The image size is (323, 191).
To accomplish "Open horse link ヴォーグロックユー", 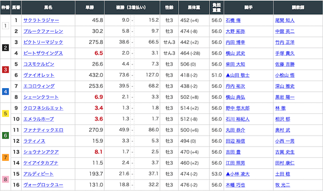I will (x=43, y=185).
